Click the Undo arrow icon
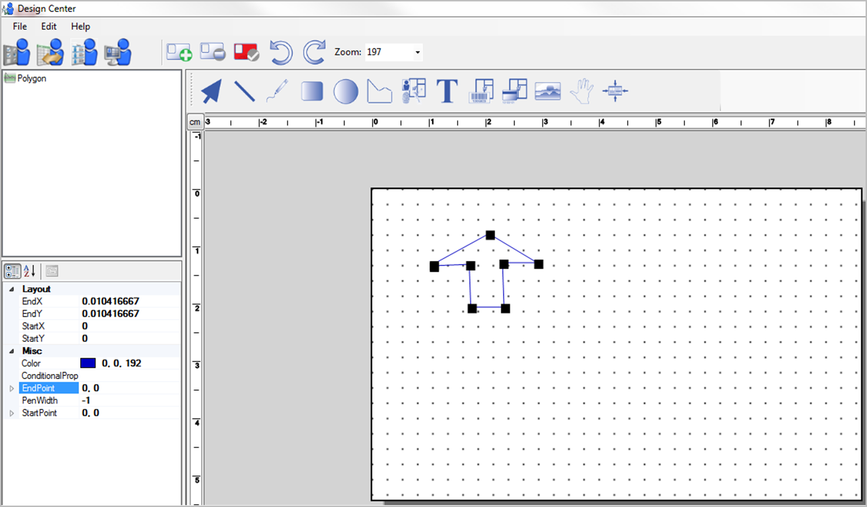This screenshot has width=867, height=507. [281, 52]
